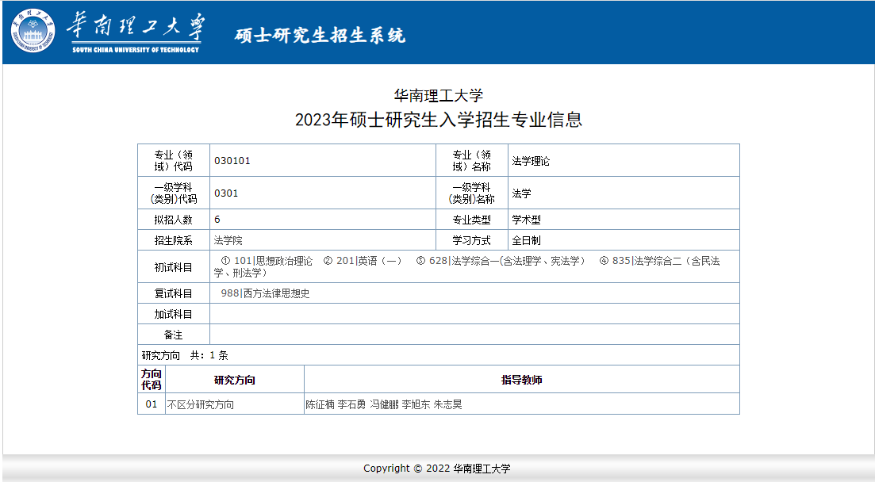The height and width of the screenshot is (486, 875).
Task: Click the 专业类型 label
Action: tap(471, 220)
